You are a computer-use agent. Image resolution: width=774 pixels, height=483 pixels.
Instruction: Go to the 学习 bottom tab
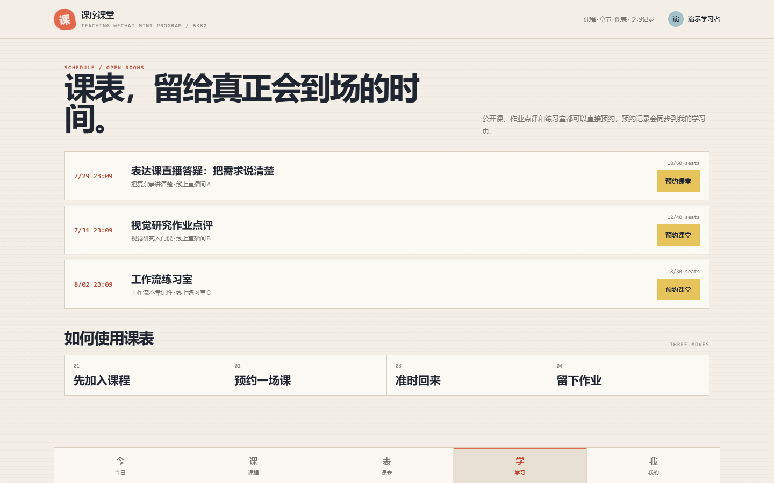pos(520,466)
